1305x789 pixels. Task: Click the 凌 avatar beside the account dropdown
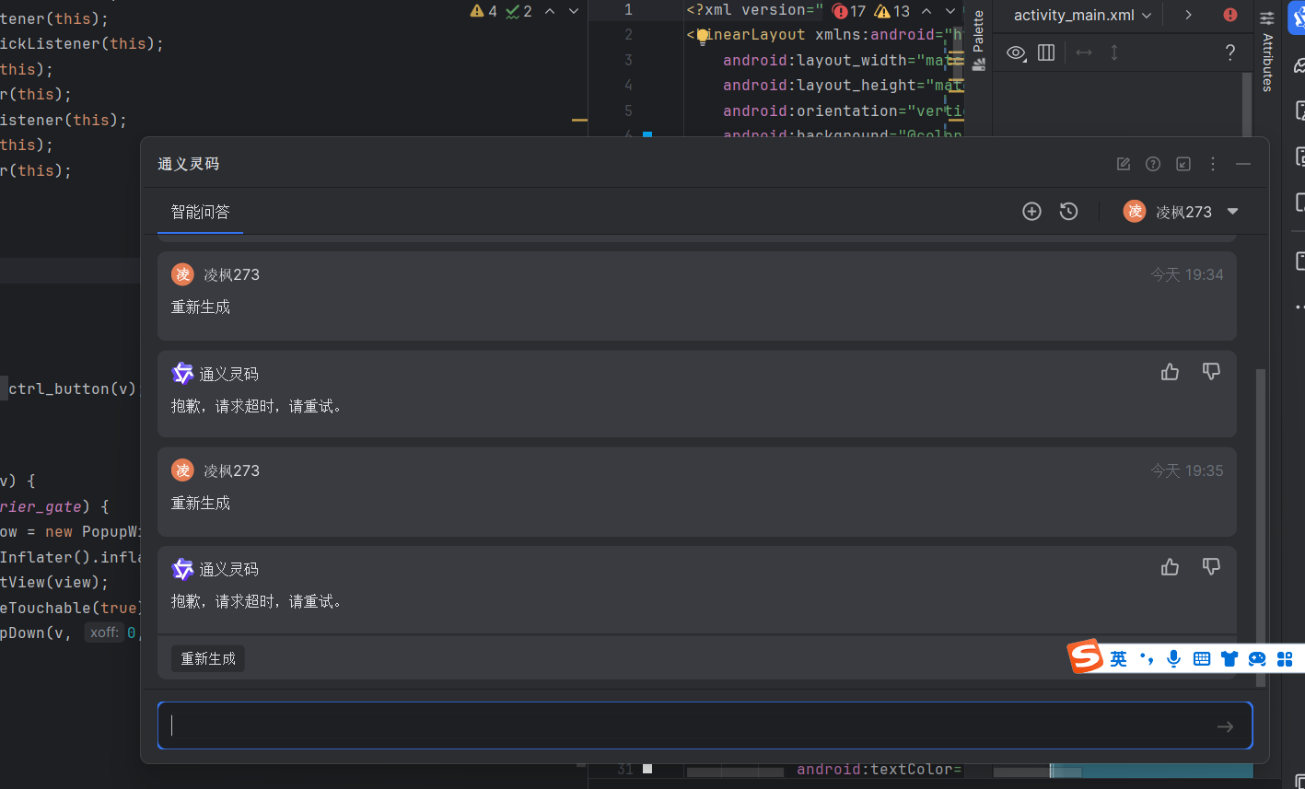(1135, 211)
